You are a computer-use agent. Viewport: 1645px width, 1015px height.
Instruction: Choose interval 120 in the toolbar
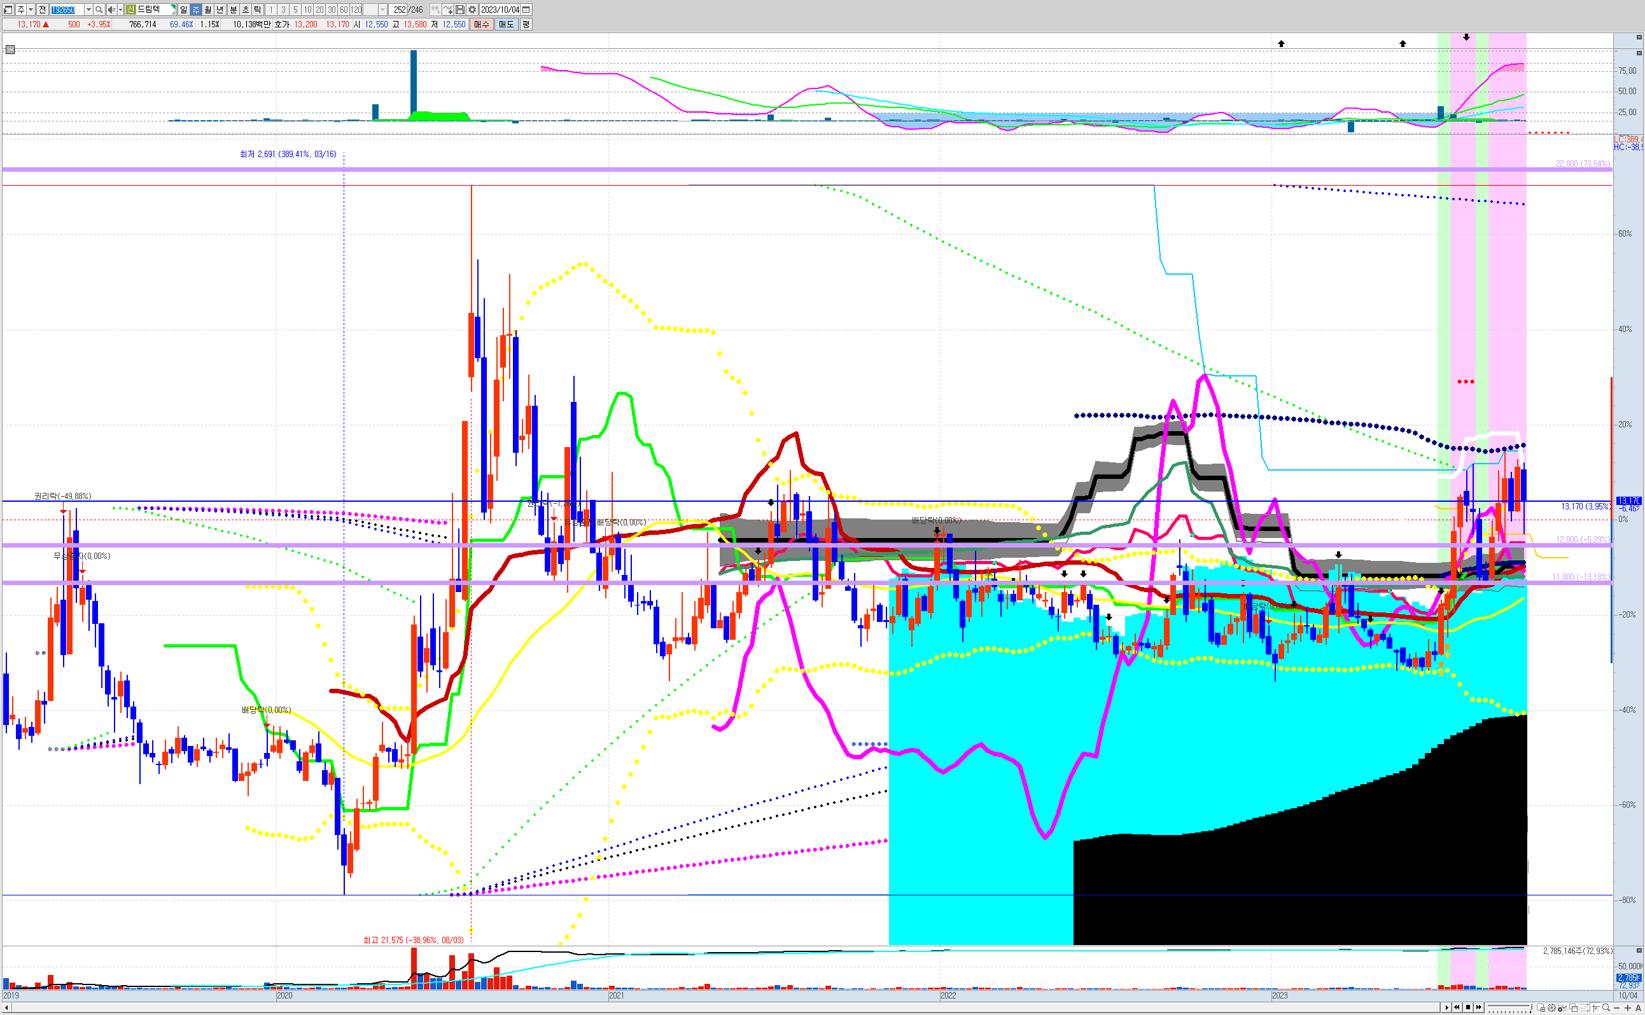(356, 10)
